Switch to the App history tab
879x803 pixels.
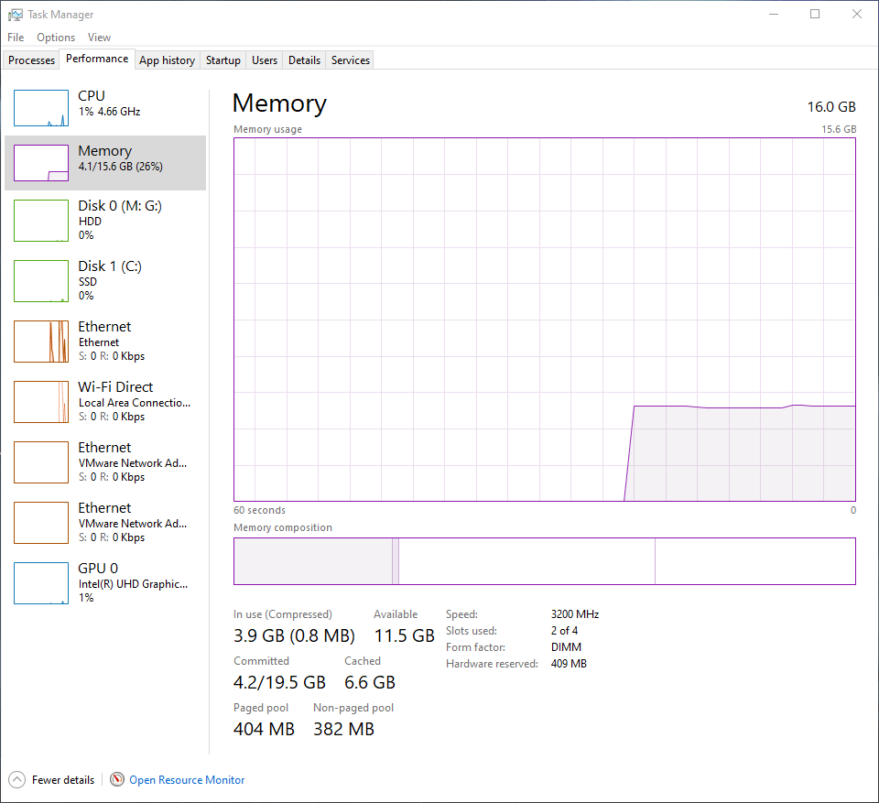(167, 60)
